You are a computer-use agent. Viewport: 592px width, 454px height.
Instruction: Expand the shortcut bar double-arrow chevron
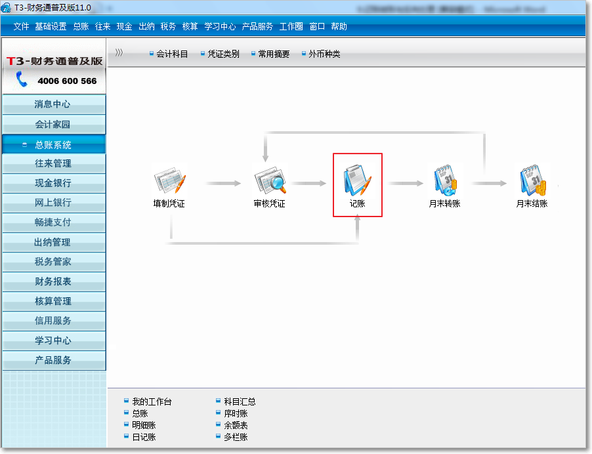coord(119,53)
